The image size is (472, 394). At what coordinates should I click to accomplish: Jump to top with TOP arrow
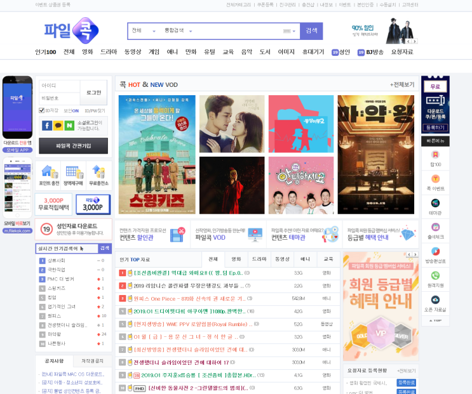click(x=435, y=320)
